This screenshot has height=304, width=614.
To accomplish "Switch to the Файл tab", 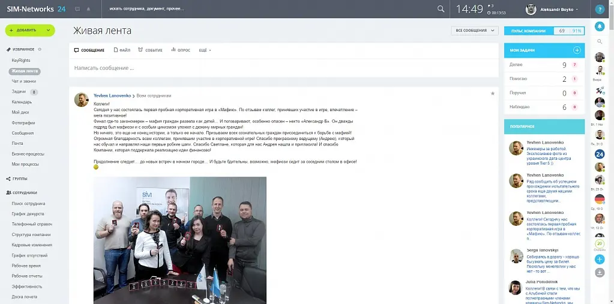I will (x=122, y=50).
